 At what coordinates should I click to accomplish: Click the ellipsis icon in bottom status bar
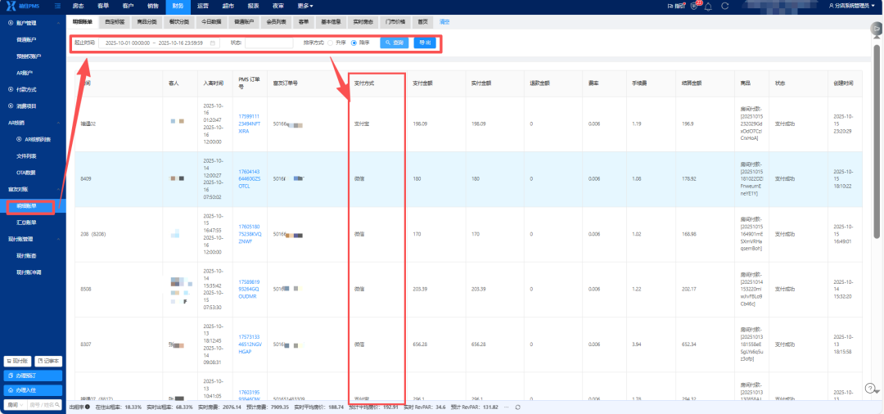507,407
